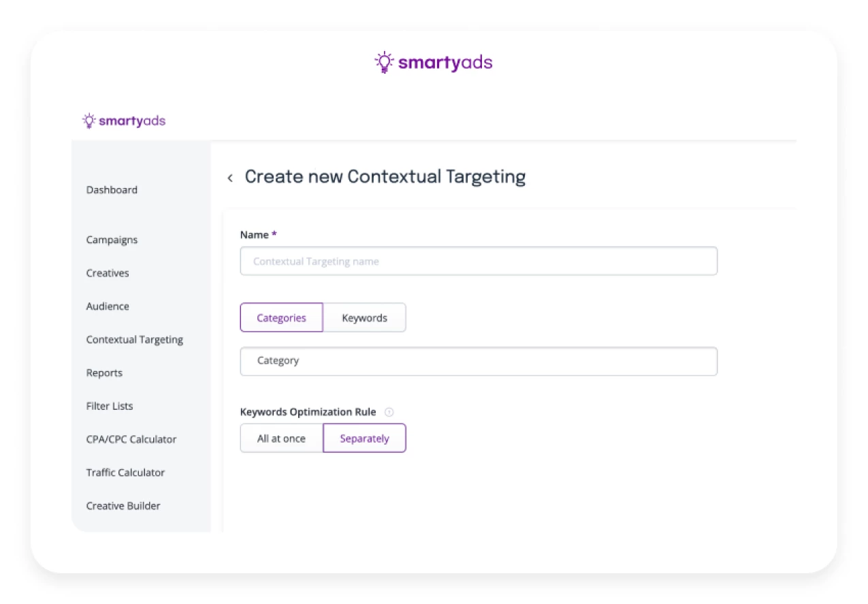
Task: Switch to the Keywords tab
Action: tap(364, 318)
